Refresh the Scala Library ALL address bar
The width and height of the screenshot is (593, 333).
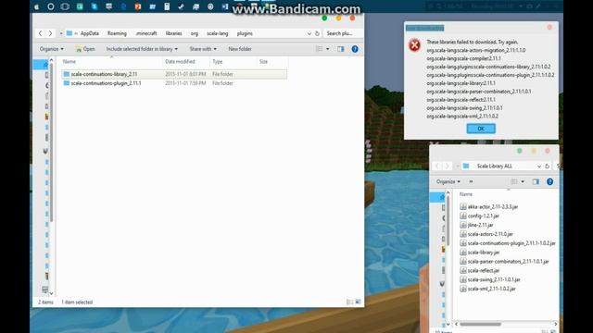pos(548,166)
